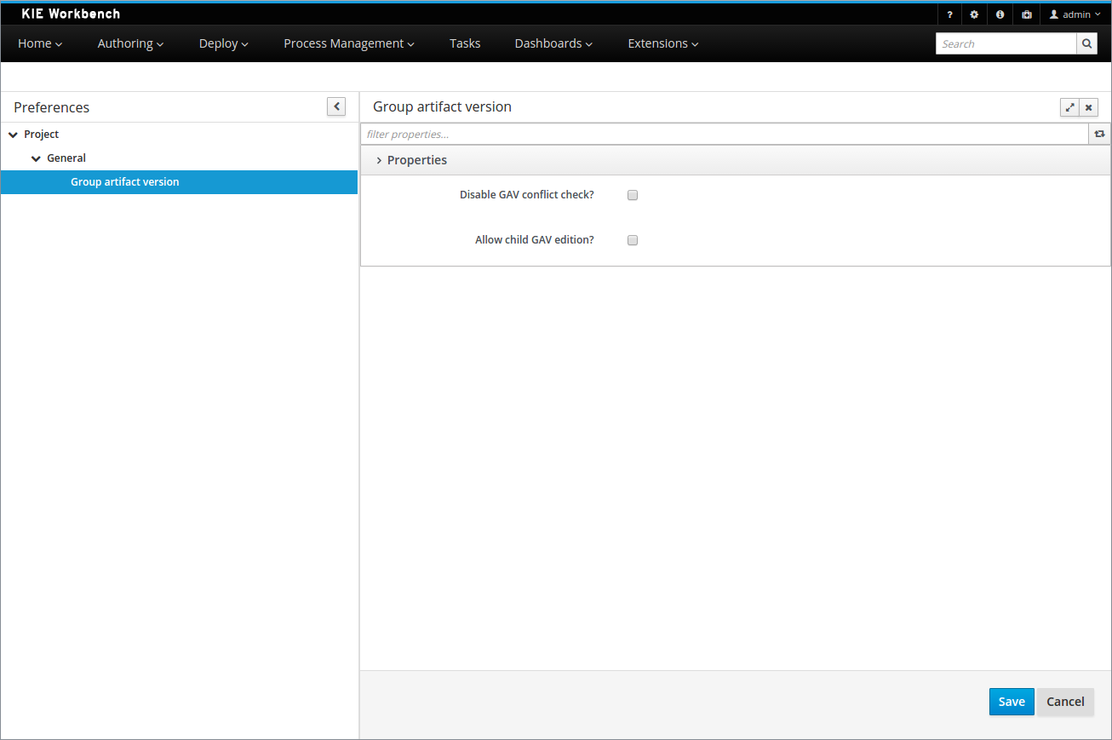The height and width of the screenshot is (740, 1112).
Task: Collapse the General tree node
Action: 36,158
